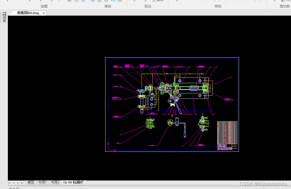Switch to the 布局2 layout tab
Viewport: 291px width, 189px height.
pos(55,182)
